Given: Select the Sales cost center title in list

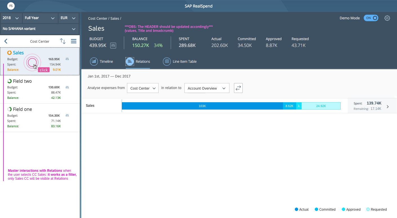Looking at the screenshot, I should [x=18, y=53].
